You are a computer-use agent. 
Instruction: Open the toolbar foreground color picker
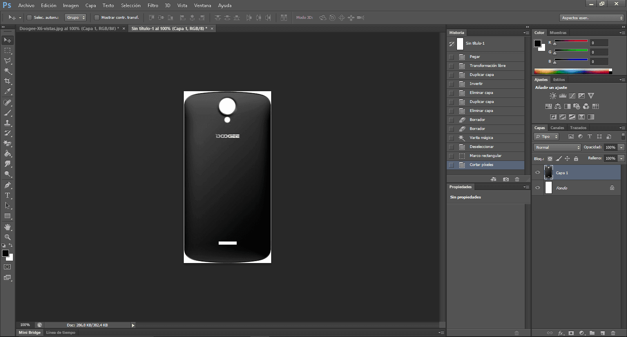coord(5,253)
